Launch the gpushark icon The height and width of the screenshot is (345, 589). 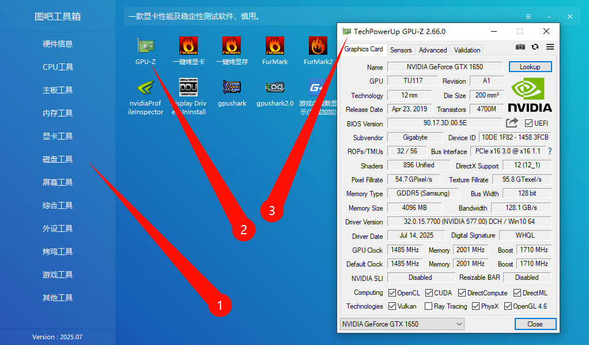tap(232, 87)
